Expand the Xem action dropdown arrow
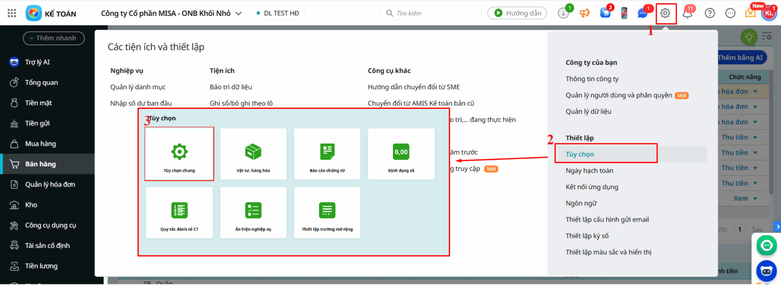 click(755, 199)
